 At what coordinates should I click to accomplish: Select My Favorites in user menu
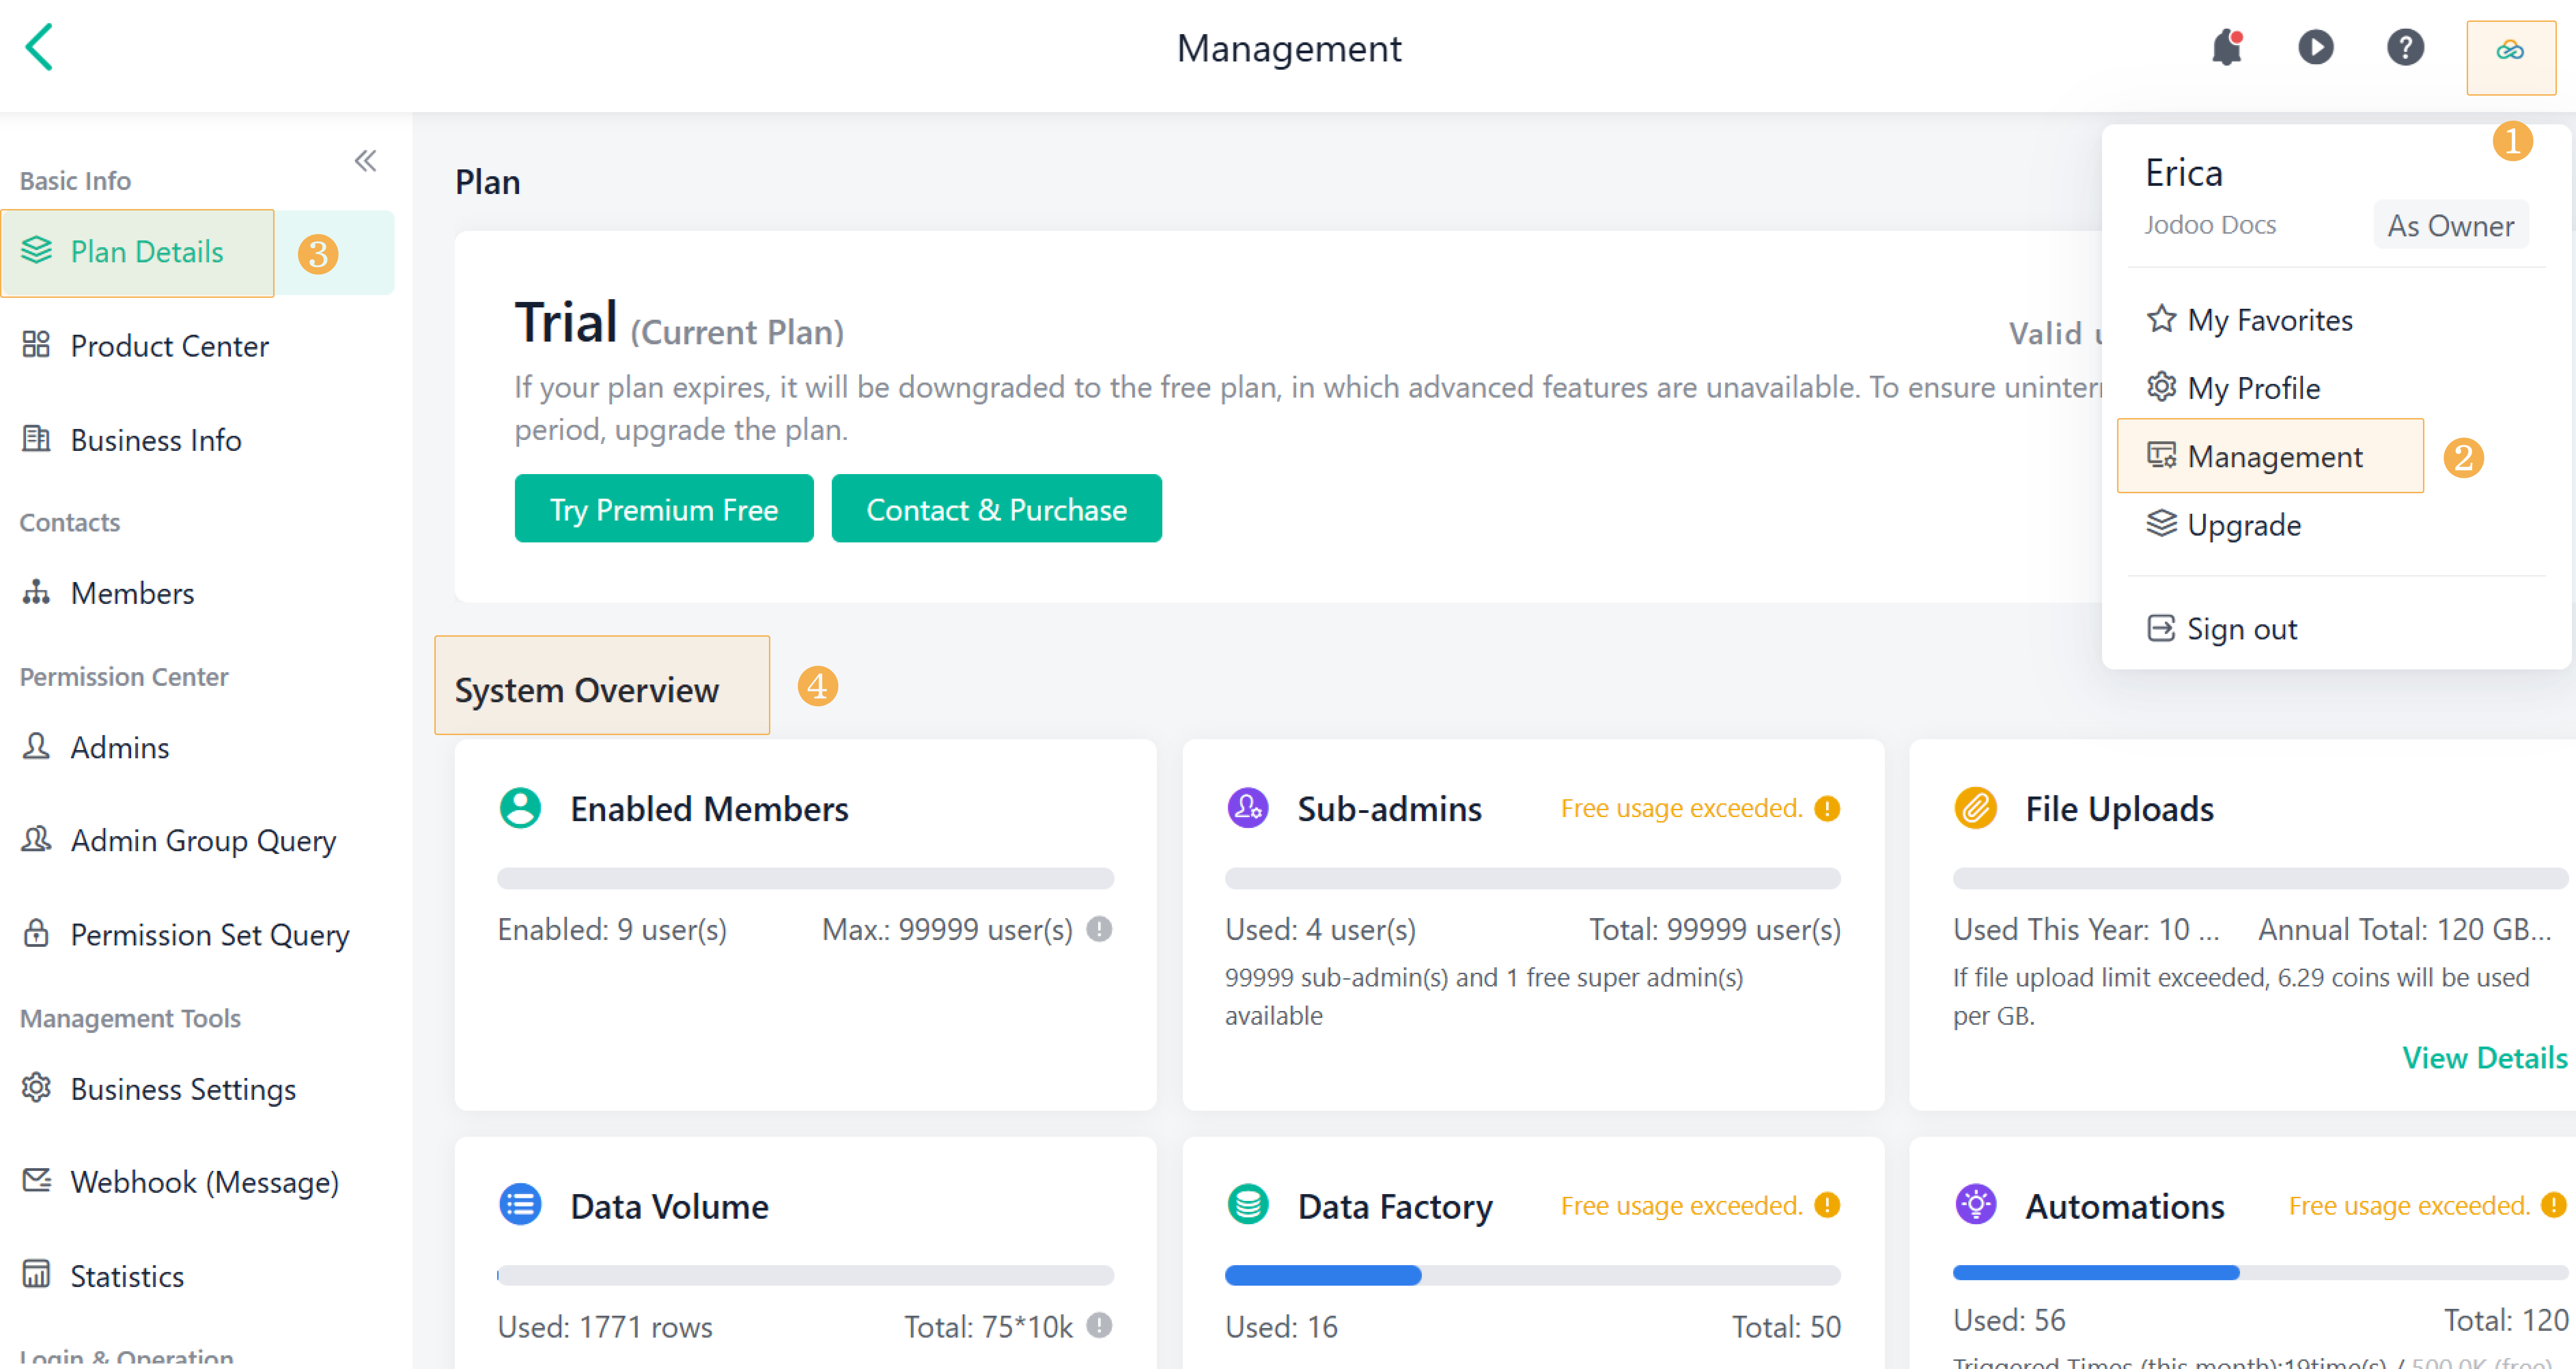click(x=2250, y=320)
